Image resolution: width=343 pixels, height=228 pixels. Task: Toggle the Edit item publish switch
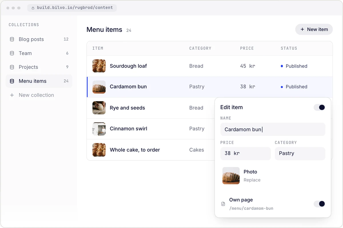tap(319, 107)
